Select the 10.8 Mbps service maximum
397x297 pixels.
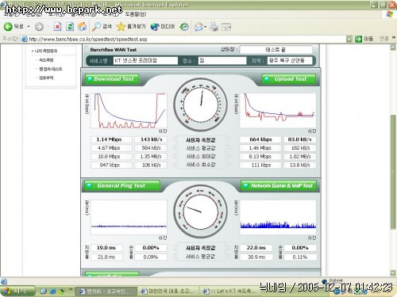(109, 156)
